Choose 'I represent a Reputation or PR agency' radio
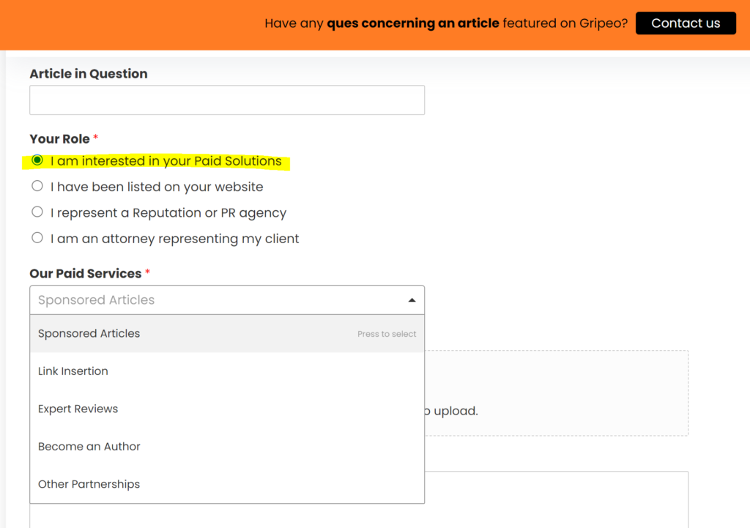 coord(37,212)
